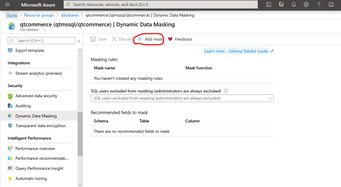Click the Performance recommendations icon
341x187 pixels.
click(10, 158)
